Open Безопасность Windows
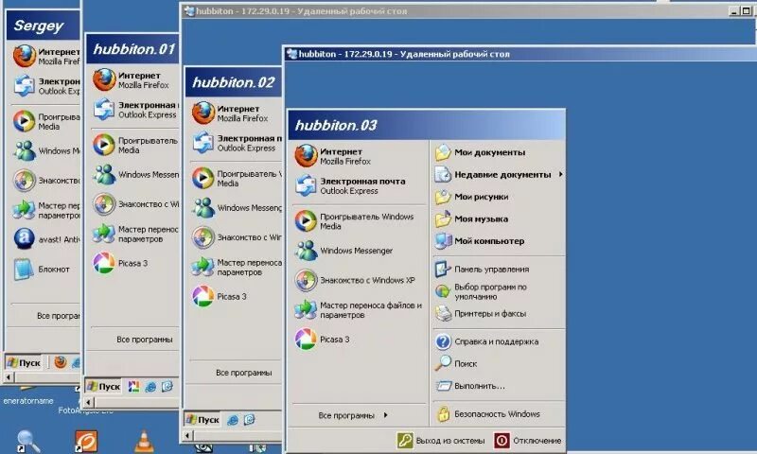Image resolution: width=757 pixels, height=454 pixels. (x=498, y=414)
